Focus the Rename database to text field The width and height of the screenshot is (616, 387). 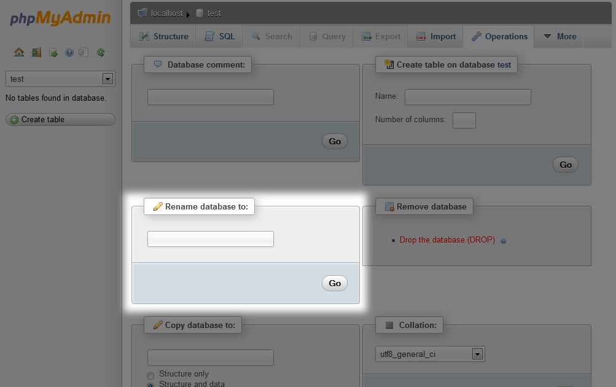point(211,239)
